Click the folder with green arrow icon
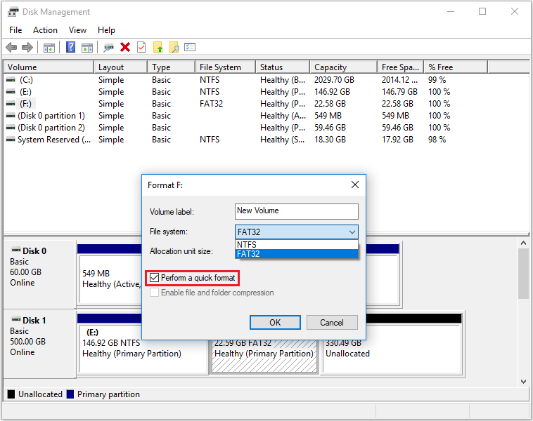This screenshot has height=421, width=533. (158, 47)
